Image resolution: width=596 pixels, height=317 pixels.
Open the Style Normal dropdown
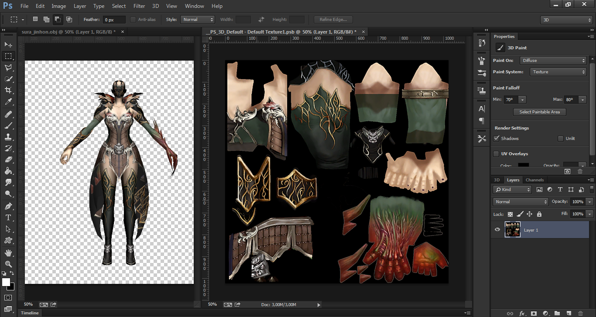pyautogui.click(x=198, y=20)
